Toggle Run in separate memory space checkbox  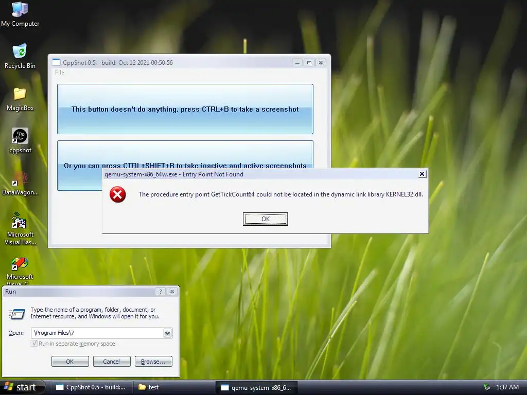click(34, 343)
